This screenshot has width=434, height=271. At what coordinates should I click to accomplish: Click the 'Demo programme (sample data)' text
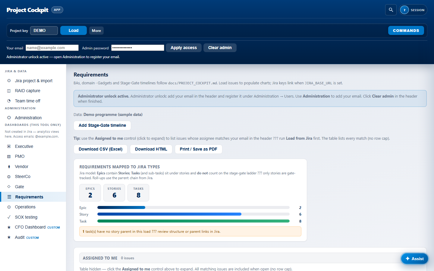point(113,114)
